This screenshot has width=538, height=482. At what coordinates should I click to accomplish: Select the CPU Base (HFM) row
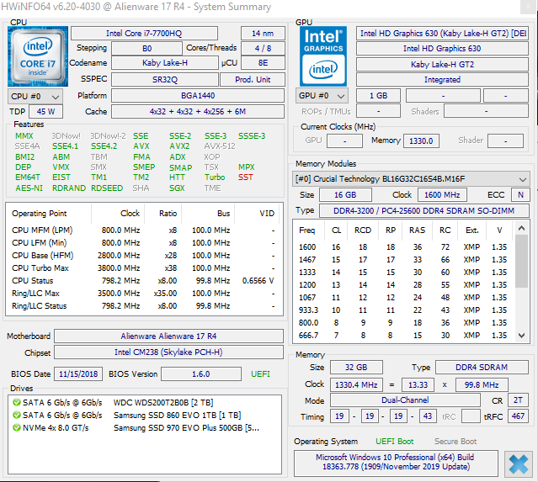(144, 256)
